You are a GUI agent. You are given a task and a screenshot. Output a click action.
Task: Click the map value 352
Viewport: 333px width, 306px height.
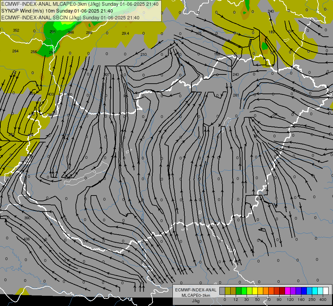[x=16, y=30]
